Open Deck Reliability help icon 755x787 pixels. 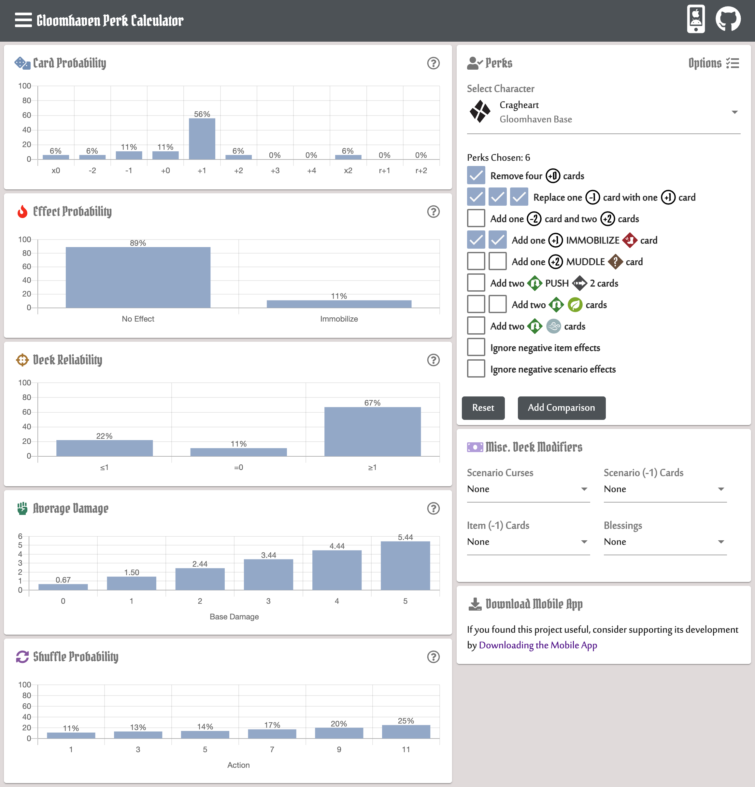point(433,360)
